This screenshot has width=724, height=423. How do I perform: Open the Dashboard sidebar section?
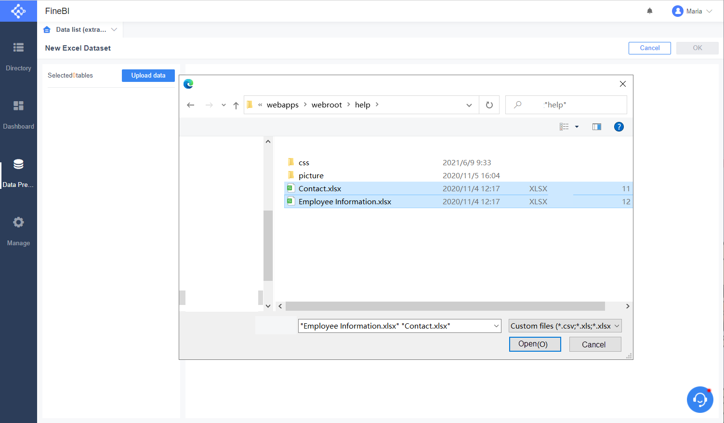point(18,115)
